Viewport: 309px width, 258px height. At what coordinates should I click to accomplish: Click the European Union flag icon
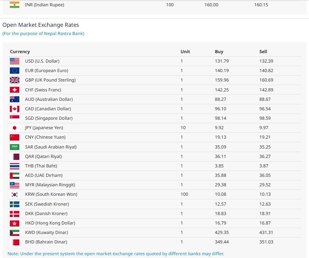[15, 71]
